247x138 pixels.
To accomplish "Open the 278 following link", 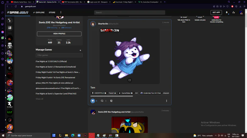I will pyautogui.click(x=52, y=28).
